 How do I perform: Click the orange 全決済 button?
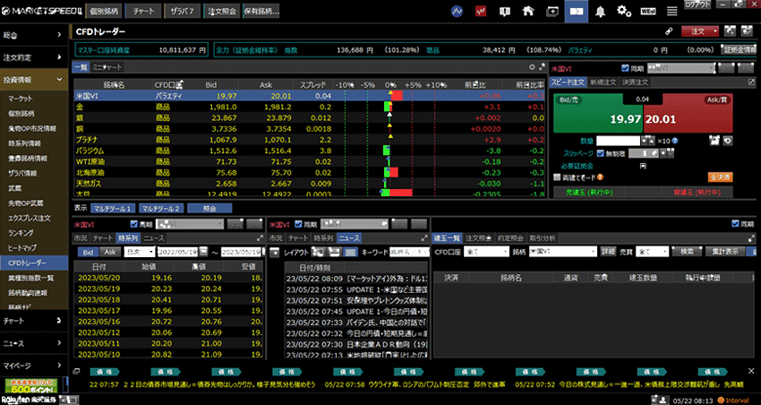click(x=720, y=177)
